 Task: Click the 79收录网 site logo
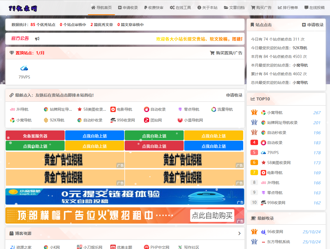tap(23, 9)
